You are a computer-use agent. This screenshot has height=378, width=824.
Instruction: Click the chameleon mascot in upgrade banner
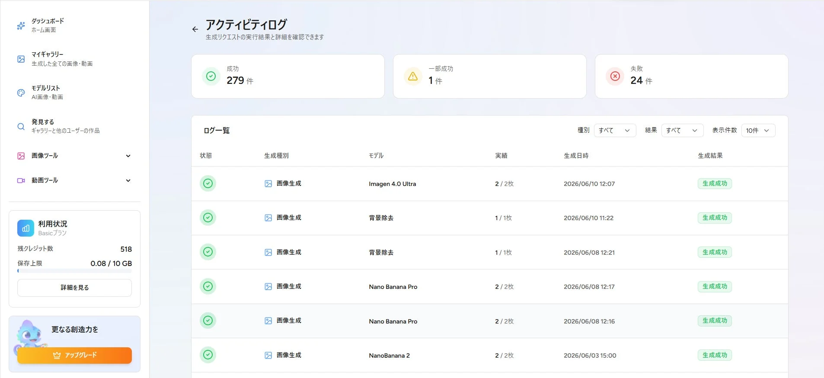[x=30, y=334]
